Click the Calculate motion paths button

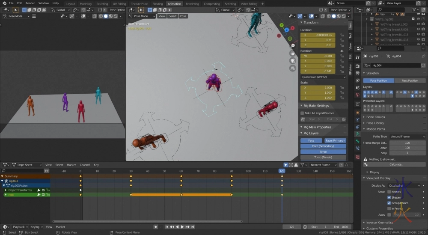pos(395,164)
